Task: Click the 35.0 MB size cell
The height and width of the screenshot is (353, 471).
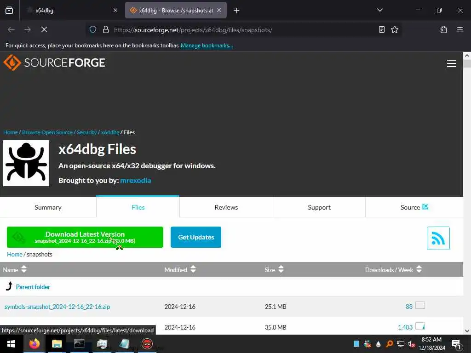Action: click(x=276, y=327)
